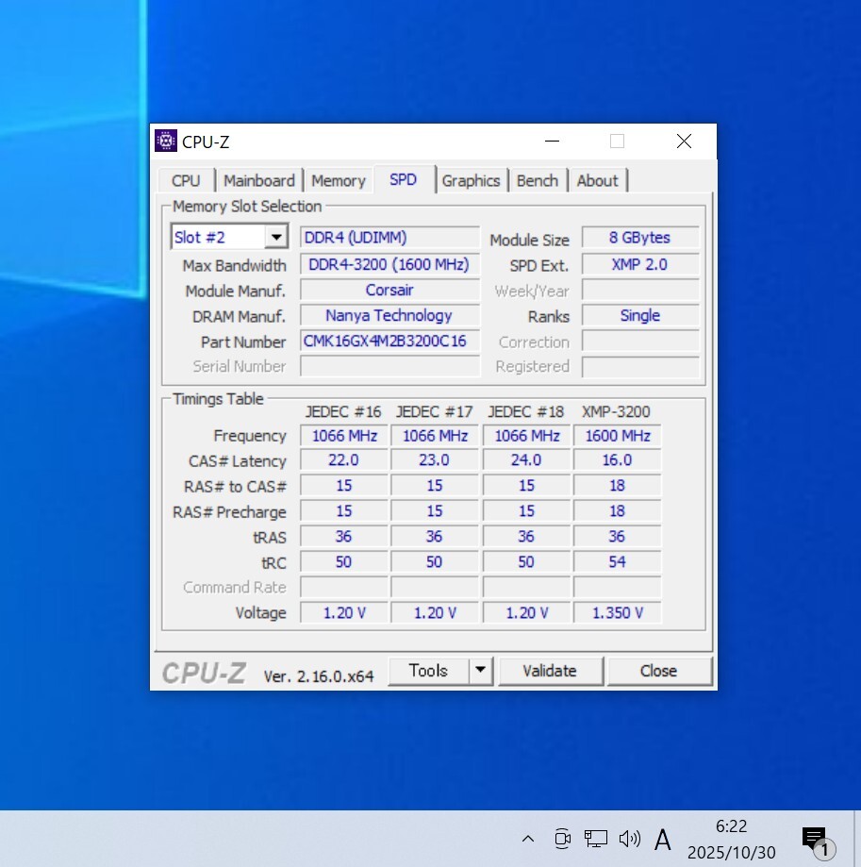Switch to the CPU tab
The image size is (861, 867).
pos(186,181)
